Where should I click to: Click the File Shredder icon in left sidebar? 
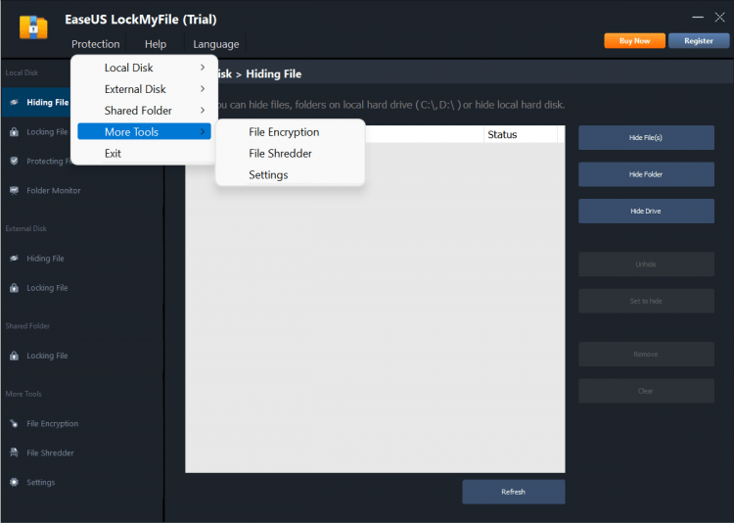14,452
